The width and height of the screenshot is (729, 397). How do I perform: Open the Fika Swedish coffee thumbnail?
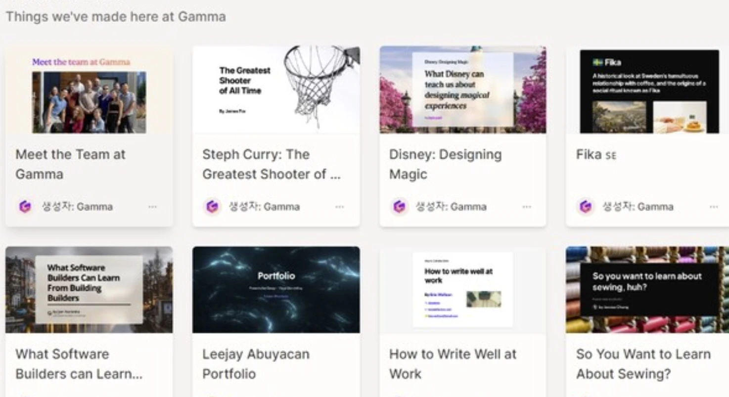(x=649, y=91)
